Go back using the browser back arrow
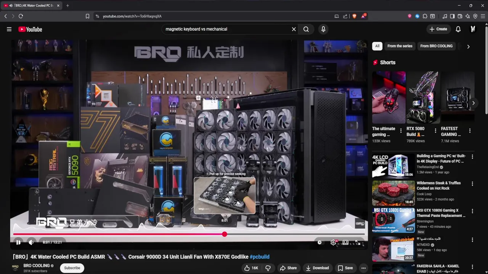The image size is (488, 274). (x=6, y=16)
